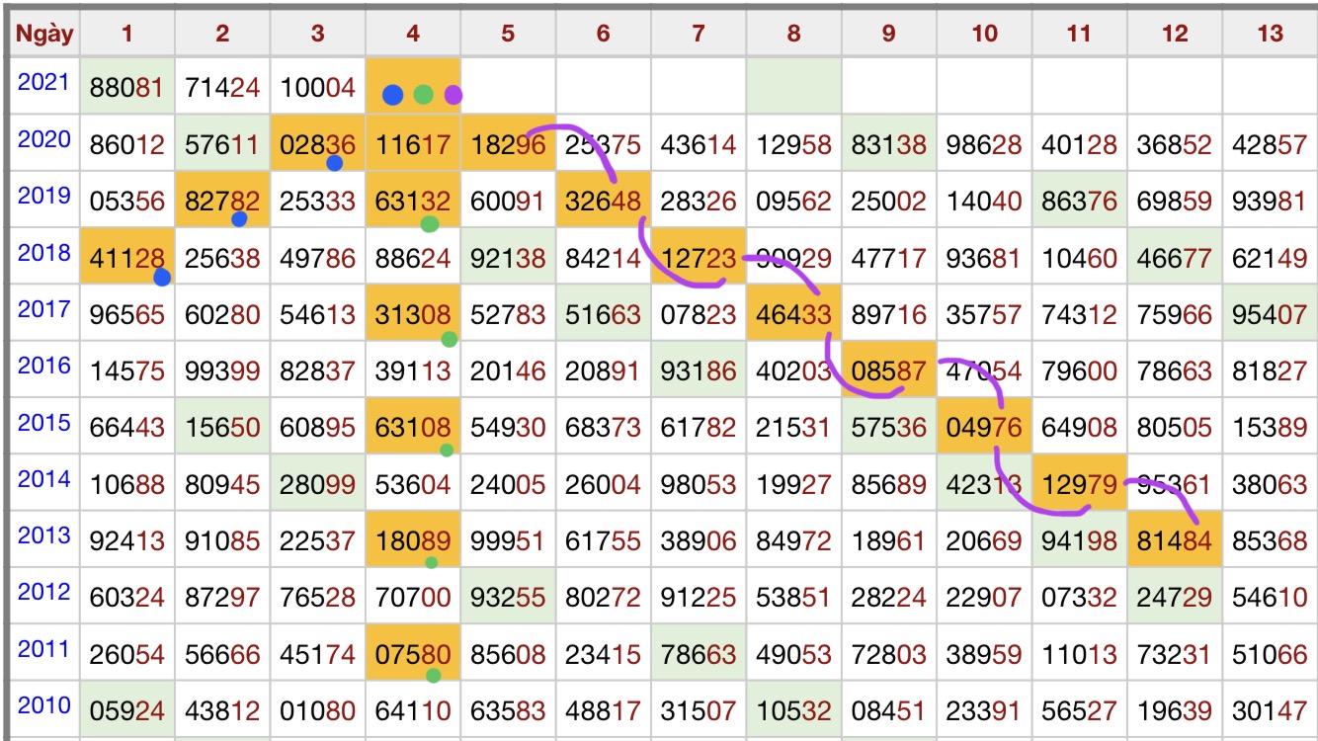Viewport: 1318px width, 741px height.
Task: Click the highlighted cell 81484
Action: coord(1175,540)
